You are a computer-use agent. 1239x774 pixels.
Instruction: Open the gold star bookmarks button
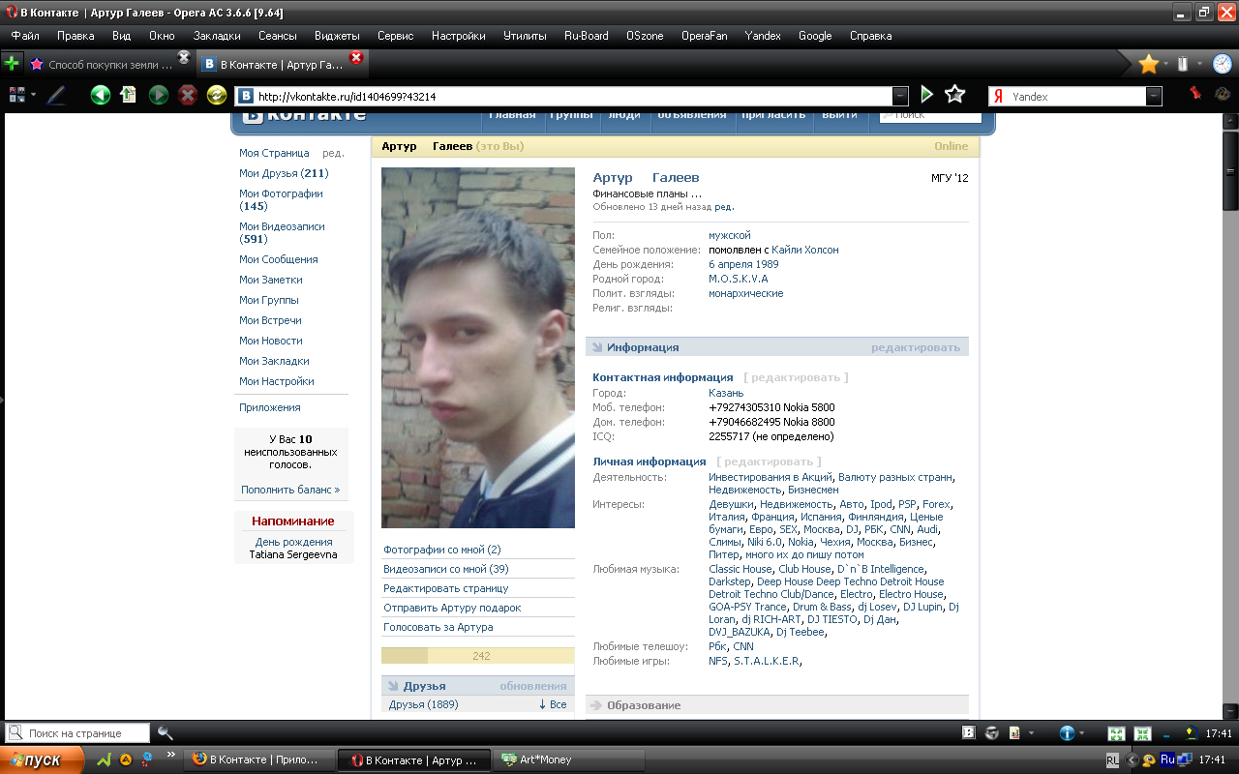point(1148,64)
